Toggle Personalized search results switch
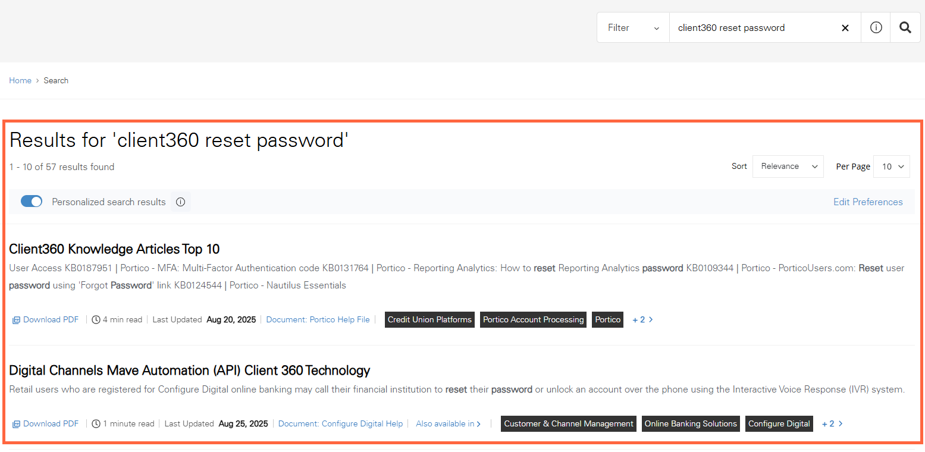This screenshot has width=925, height=452. [32, 202]
